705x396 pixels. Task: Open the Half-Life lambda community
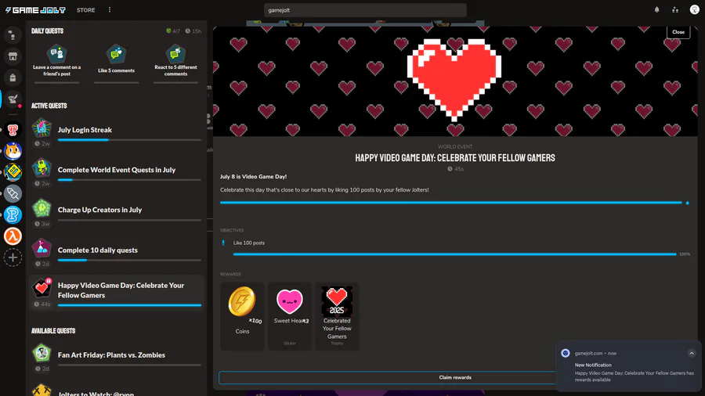click(13, 236)
